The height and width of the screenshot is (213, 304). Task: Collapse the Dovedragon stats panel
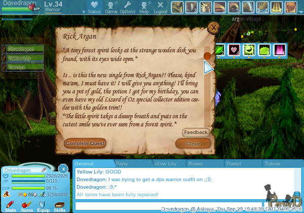63,169
